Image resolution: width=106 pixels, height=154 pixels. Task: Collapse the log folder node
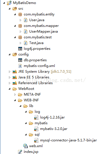click(26, 112)
